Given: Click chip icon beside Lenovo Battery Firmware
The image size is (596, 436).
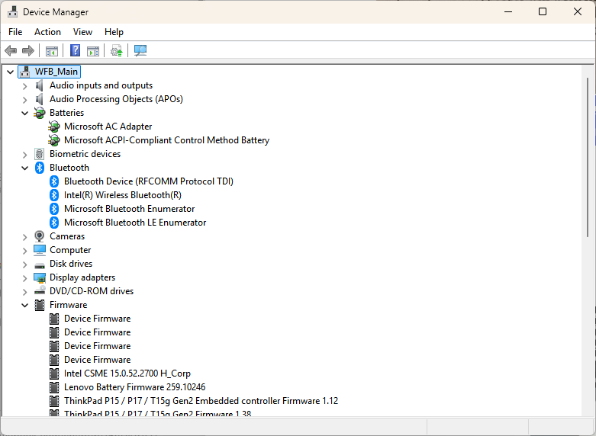Looking at the screenshot, I should (x=54, y=387).
